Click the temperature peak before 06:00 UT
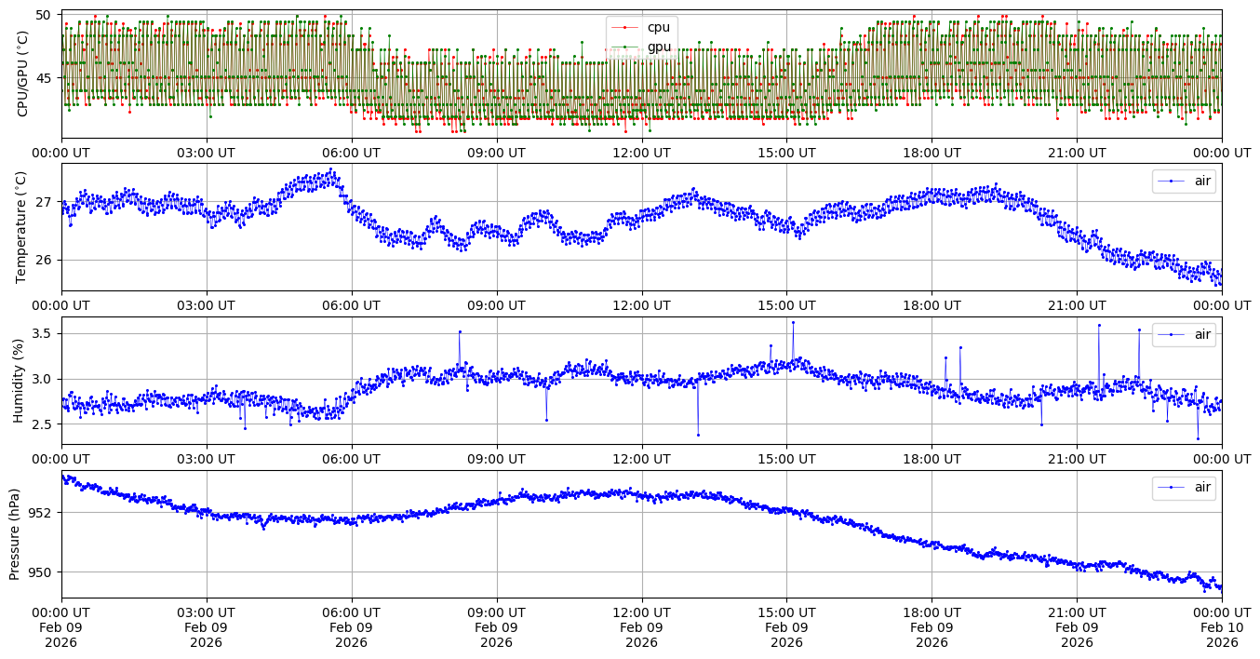 [330, 169]
